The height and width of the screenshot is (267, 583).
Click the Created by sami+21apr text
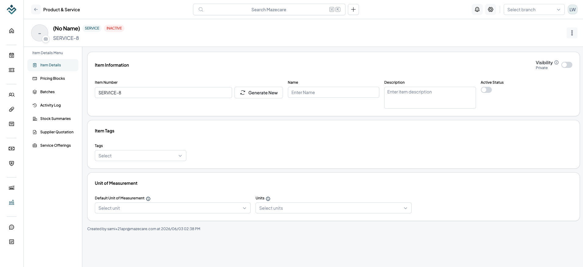pyautogui.click(x=144, y=229)
